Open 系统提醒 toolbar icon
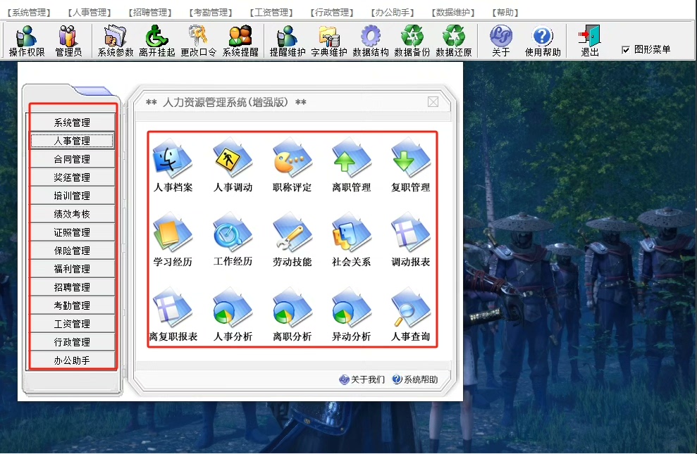 click(240, 42)
